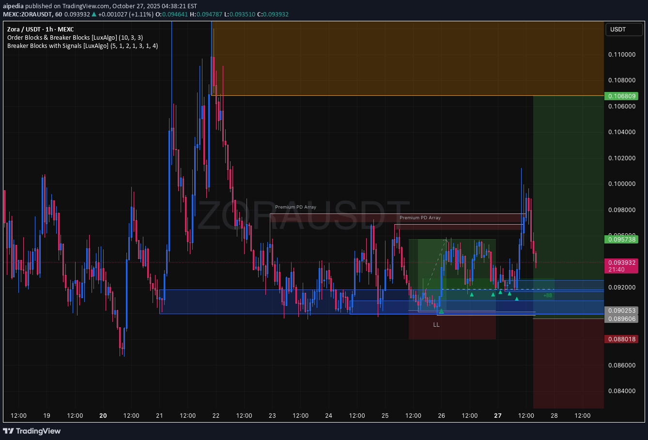
Task: Click the red 0.088018 stop price label
Action: 621,339
